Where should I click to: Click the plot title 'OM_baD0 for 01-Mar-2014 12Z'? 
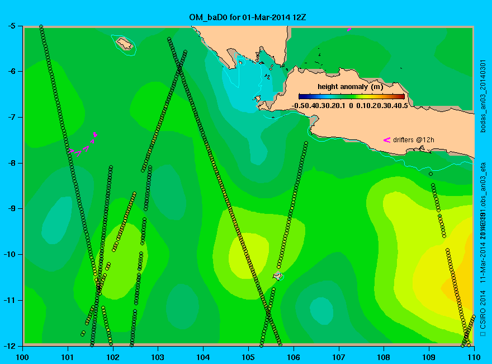pyautogui.click(x=247, y=17)
